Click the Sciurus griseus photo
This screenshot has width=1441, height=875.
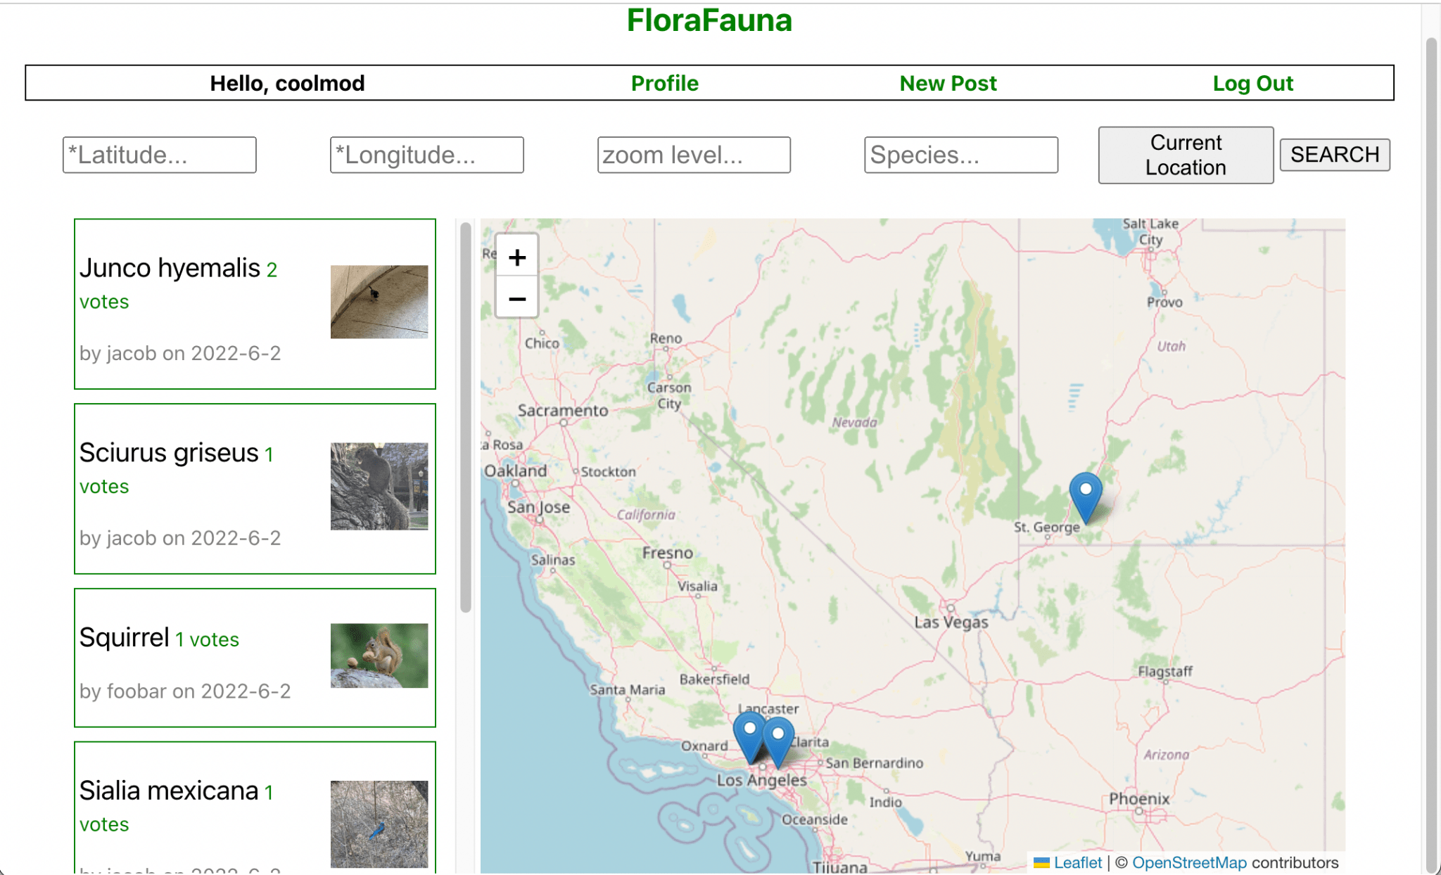pos(379,486)
